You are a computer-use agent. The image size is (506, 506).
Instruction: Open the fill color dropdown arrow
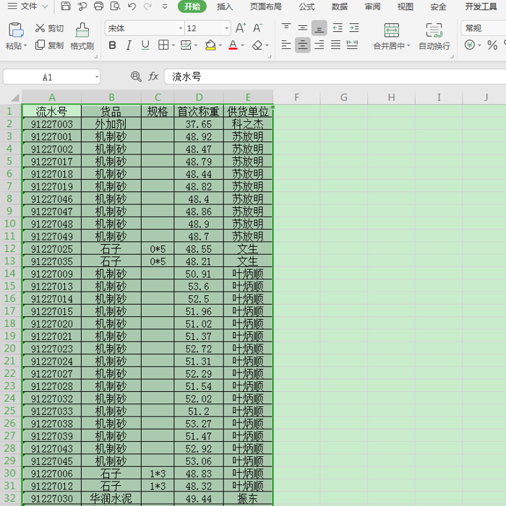220,45
